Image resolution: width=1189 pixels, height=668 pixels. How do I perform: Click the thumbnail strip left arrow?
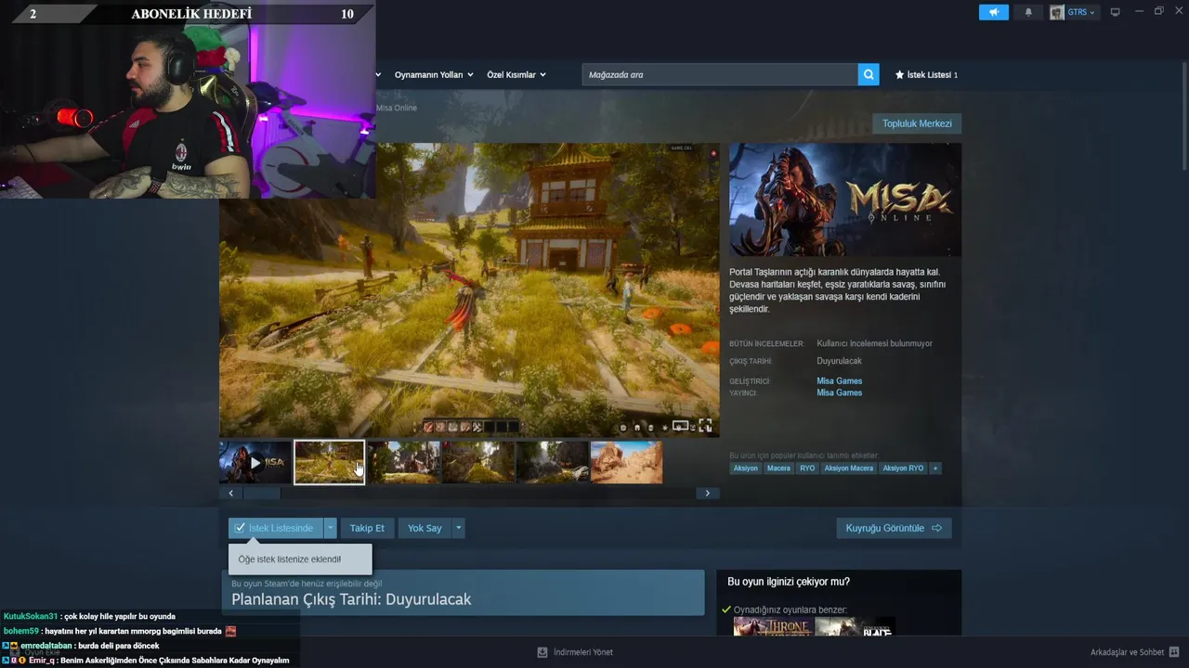click(231, 494)
